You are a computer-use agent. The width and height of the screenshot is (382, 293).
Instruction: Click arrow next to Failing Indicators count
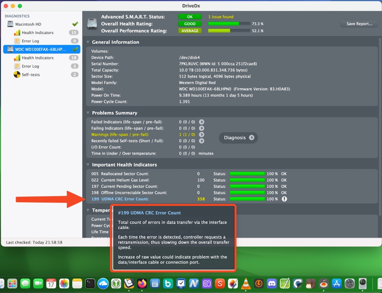[202, 128]
